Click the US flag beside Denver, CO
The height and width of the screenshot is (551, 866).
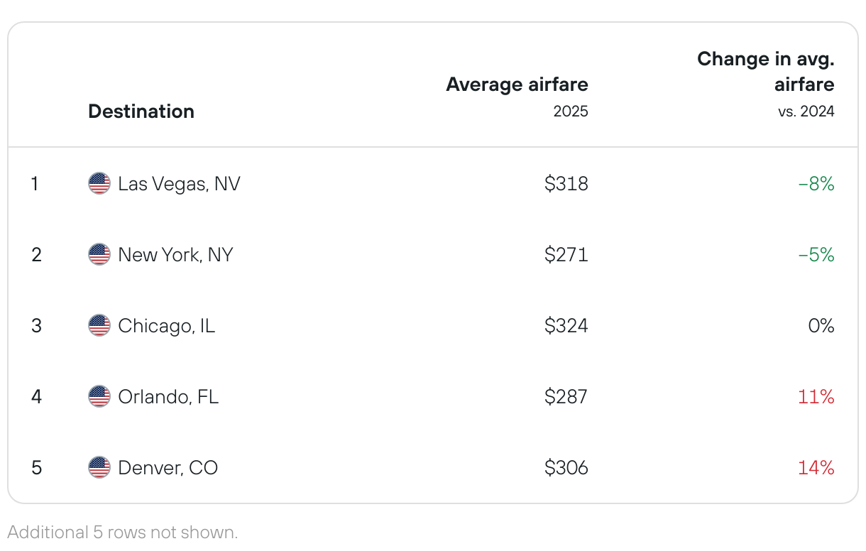99,468
